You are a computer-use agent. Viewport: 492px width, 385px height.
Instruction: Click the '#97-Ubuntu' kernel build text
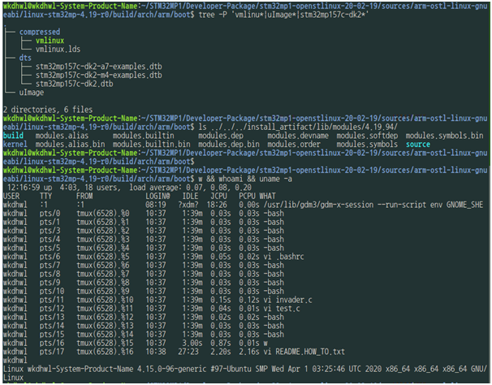point(231,369)
